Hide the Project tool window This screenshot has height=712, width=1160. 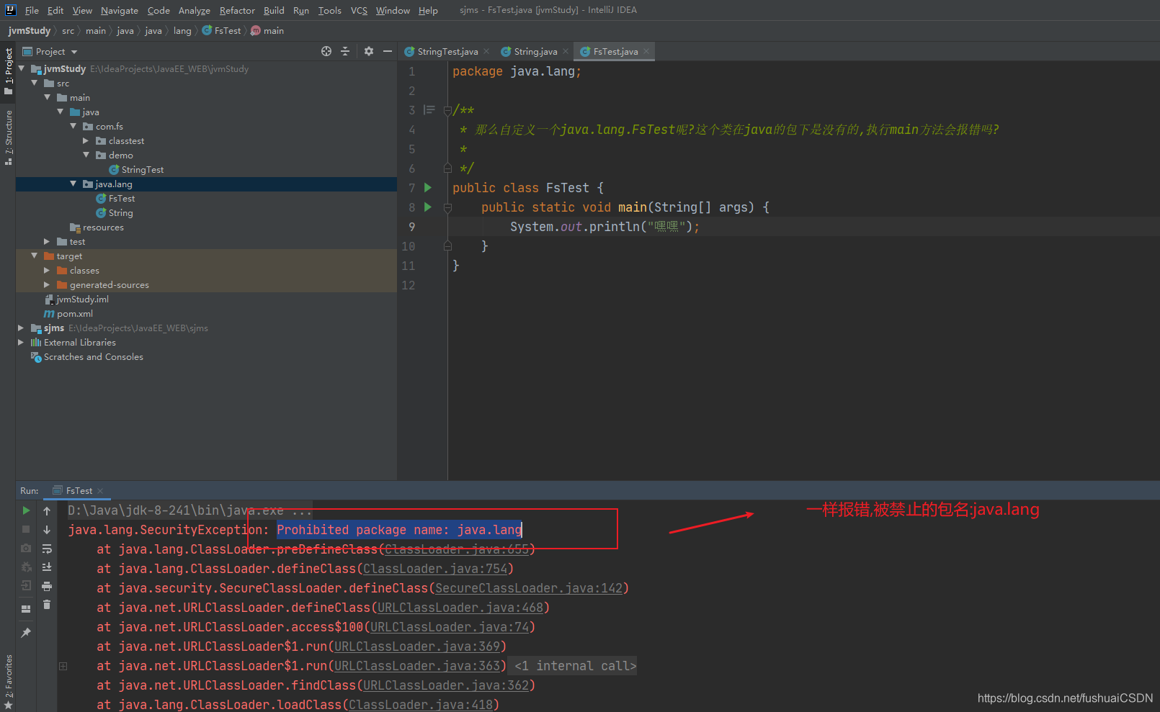[x=388, y=51]
